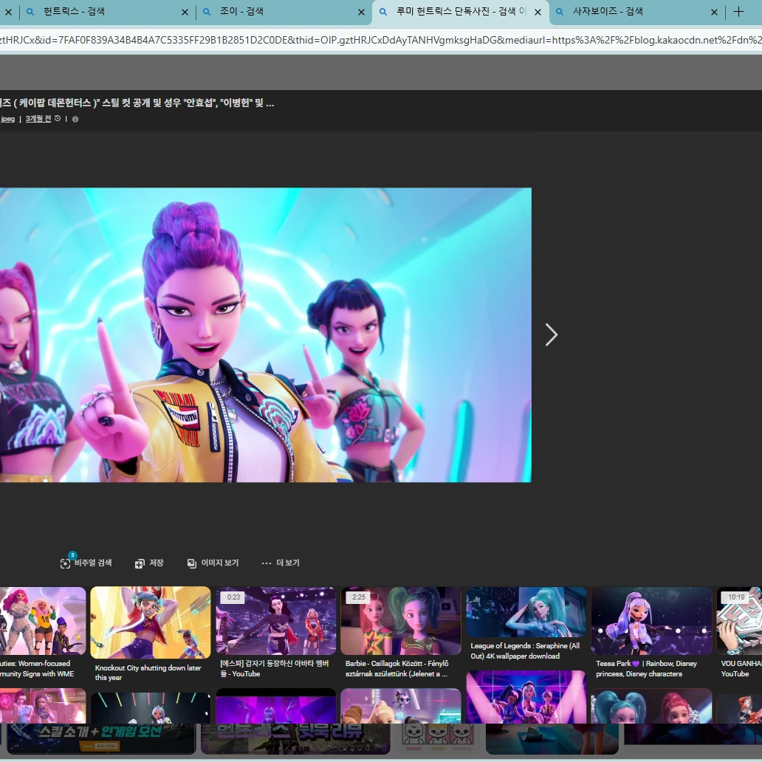Screen dimensions: 762x762
Task: Open a new browser tab
Action: (x=738, y=12)
